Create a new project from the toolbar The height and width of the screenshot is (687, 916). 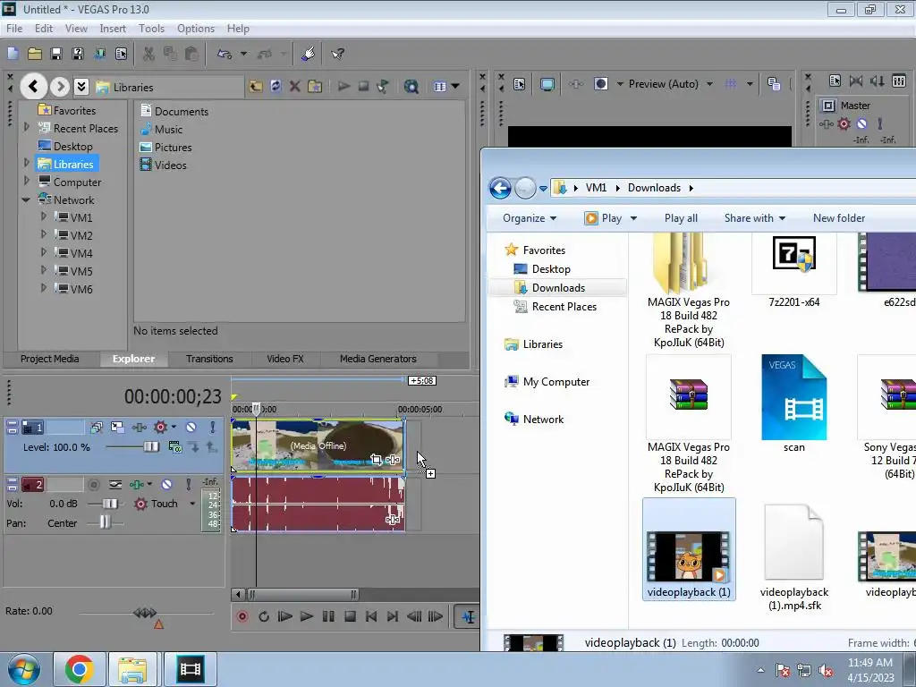tap(13, 54)
